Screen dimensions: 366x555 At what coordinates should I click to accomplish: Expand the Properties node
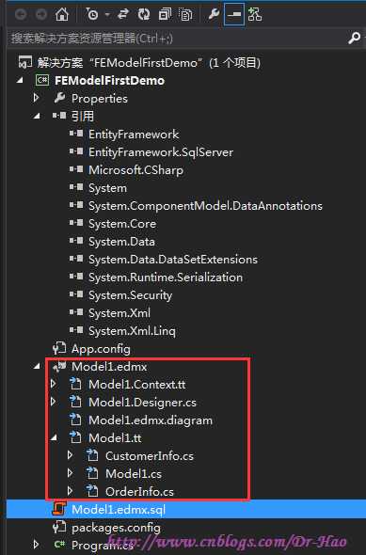36,98
